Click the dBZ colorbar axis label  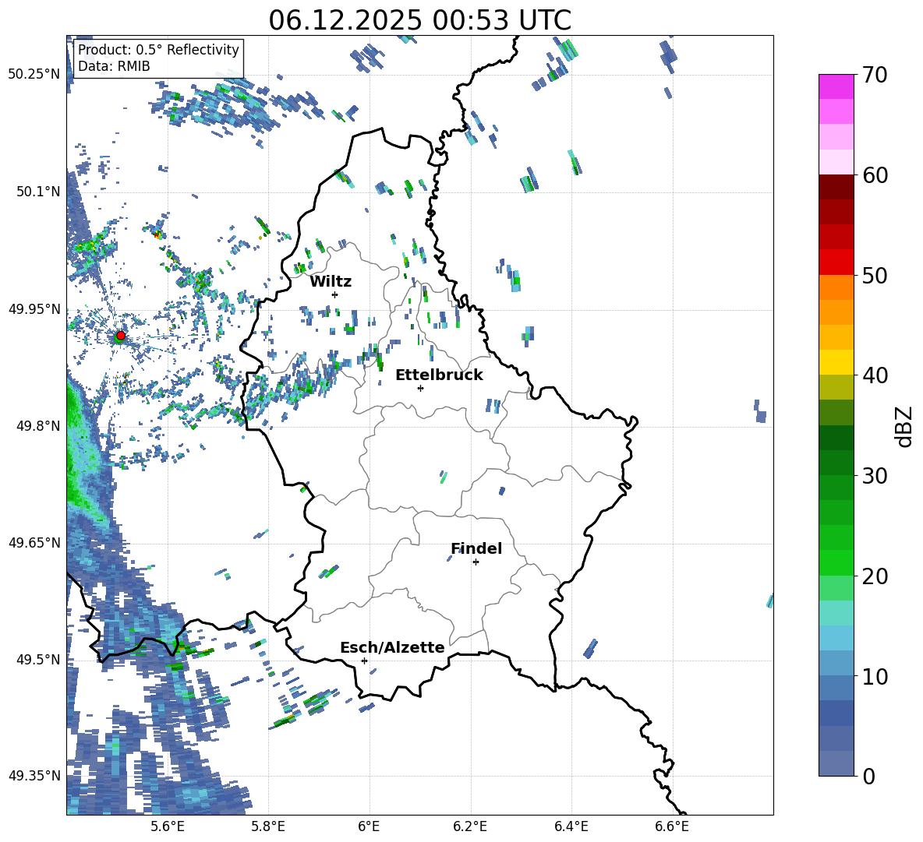904,426
